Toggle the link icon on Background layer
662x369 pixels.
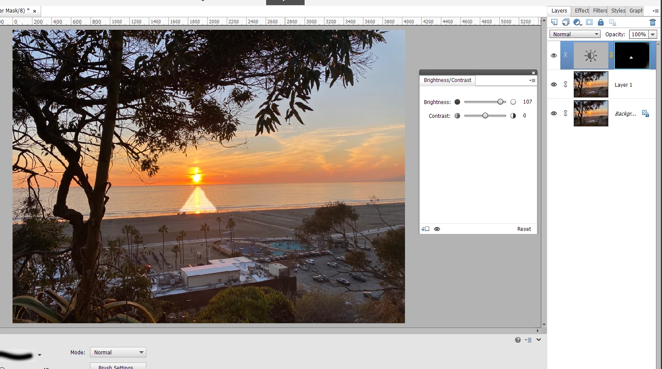pyautogui.click(x=566, y=114)
